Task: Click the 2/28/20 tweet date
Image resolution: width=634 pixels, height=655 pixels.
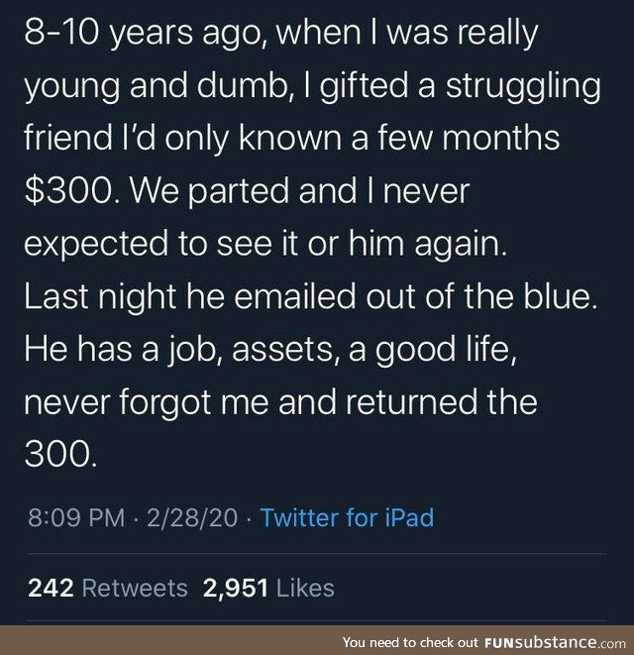Action: [x=192, y=517]
